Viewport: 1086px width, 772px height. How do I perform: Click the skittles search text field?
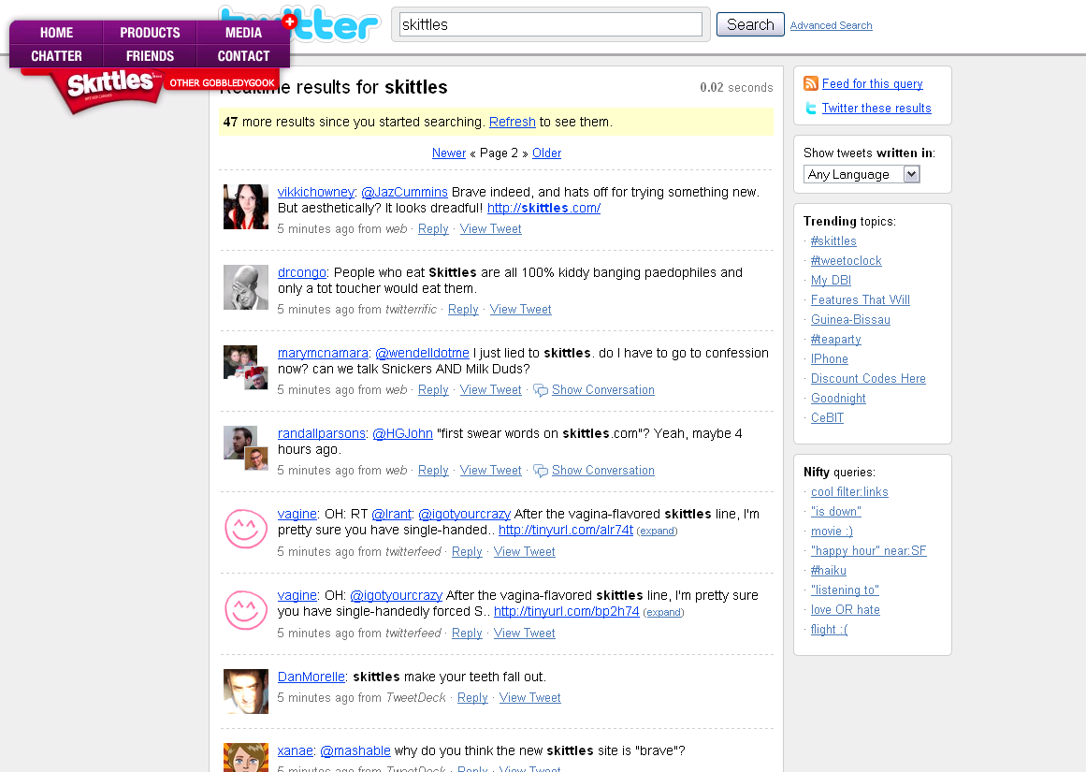coord(550,24)
